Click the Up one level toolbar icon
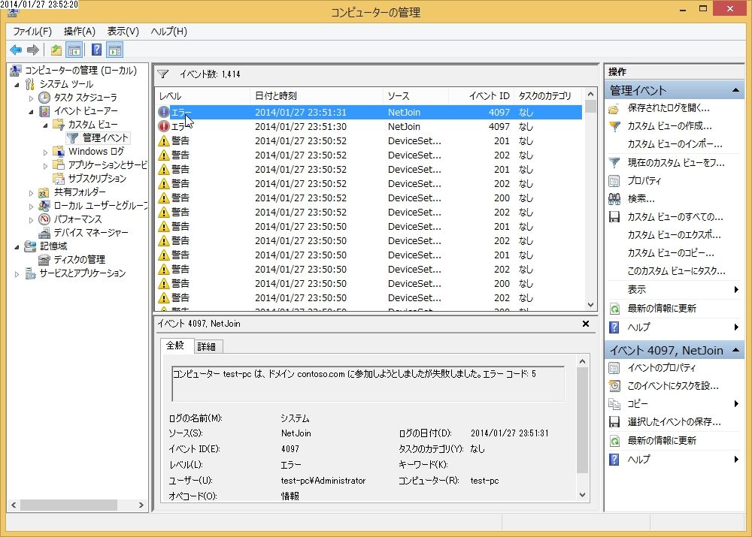This screenshot has width=752, height=537. [56, 50]
